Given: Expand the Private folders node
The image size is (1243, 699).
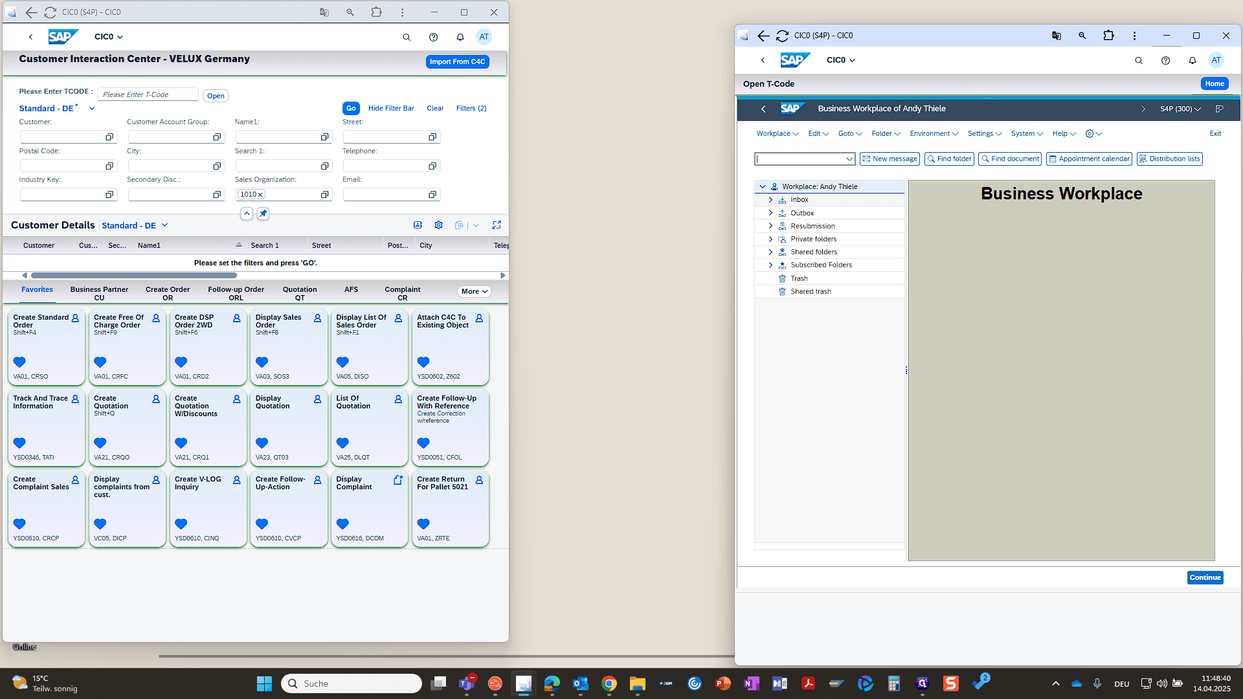Looking at the screenshot, I should (770, 239).
